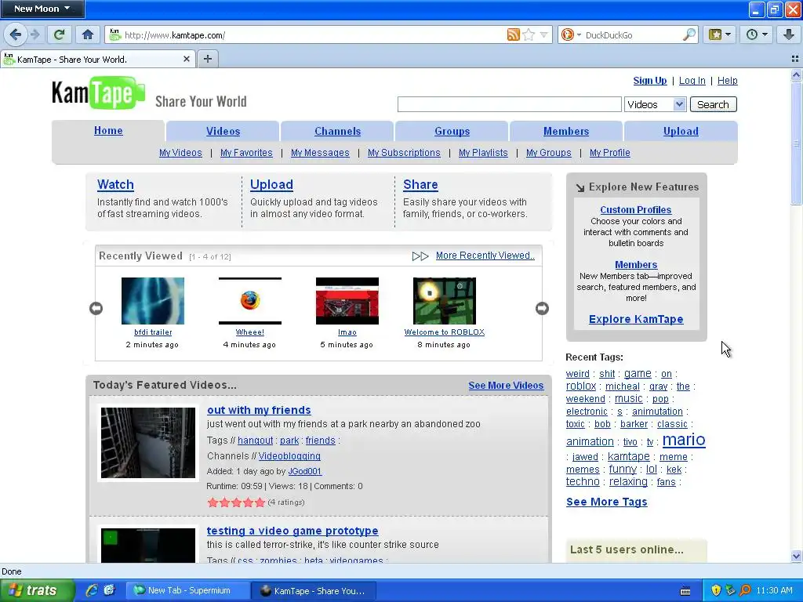Open uploader JGod001 profile link
Viewport: 803px width, 602px height.
[305, 471]
